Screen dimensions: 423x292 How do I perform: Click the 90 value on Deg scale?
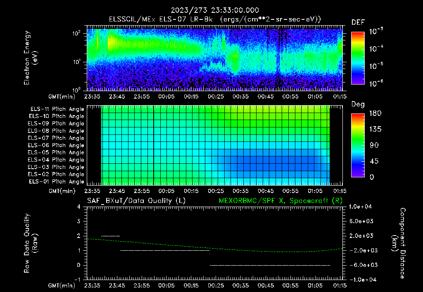pos(374,146)
